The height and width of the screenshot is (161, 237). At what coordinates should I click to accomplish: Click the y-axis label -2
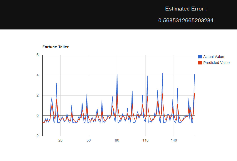click(x=37, y=136)
